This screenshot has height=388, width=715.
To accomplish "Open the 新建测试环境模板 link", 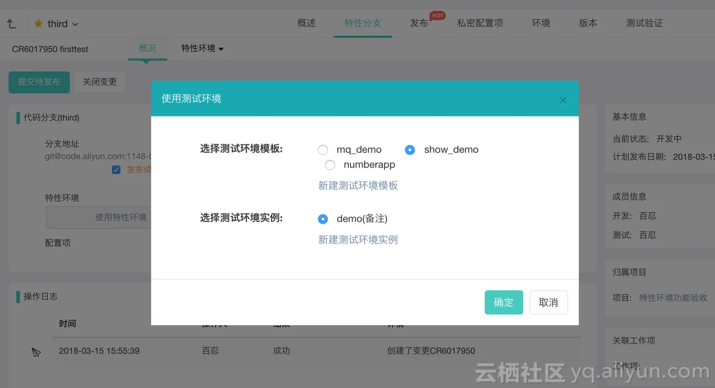I will pos(358,186).
